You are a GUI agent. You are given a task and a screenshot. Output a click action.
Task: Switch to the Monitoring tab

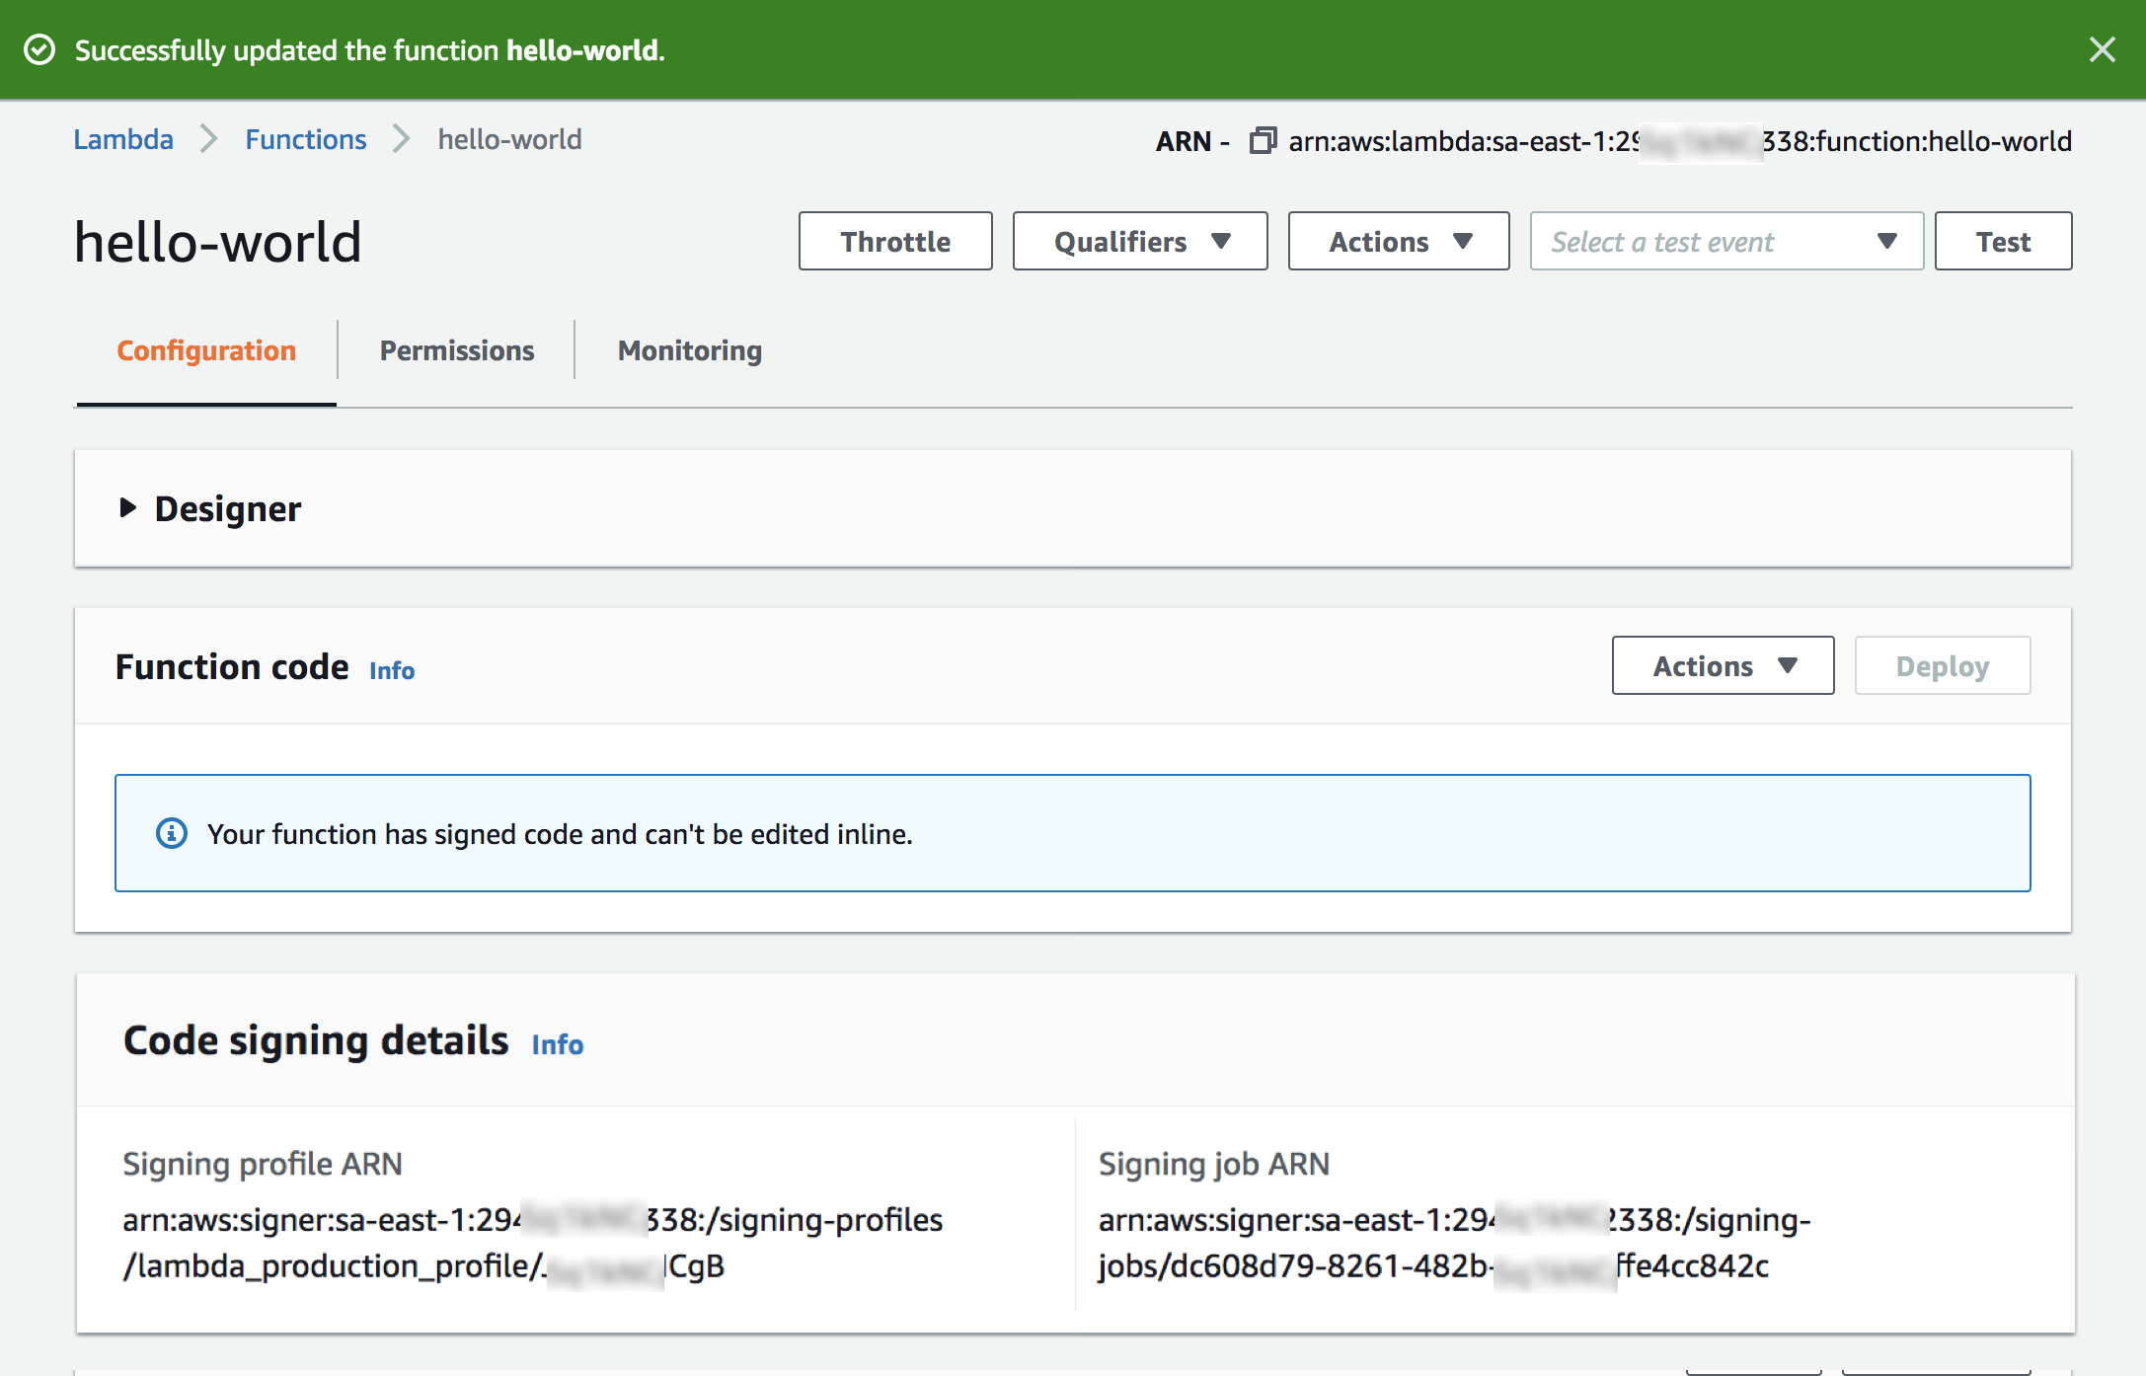click(689, 350)
